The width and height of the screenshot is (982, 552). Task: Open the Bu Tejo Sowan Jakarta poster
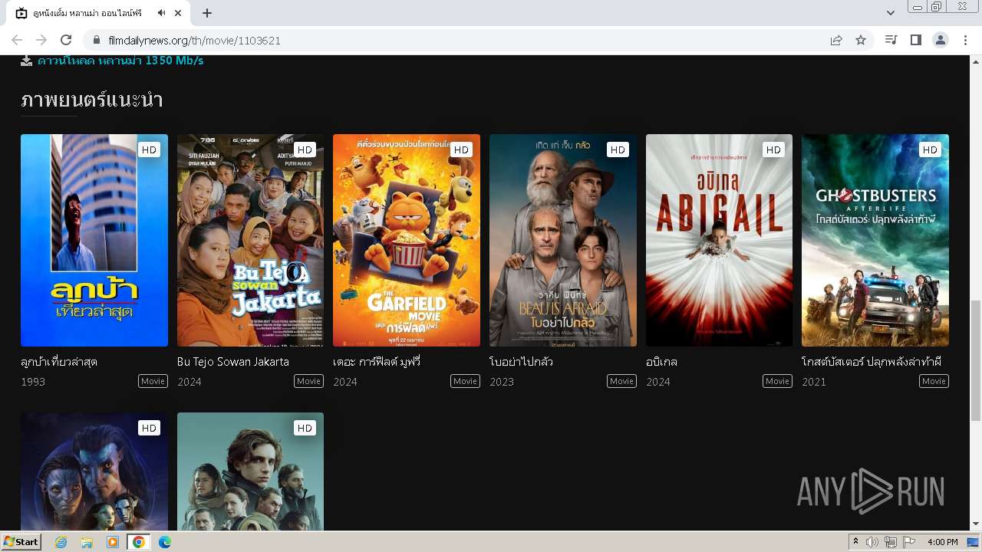point(250,240)
